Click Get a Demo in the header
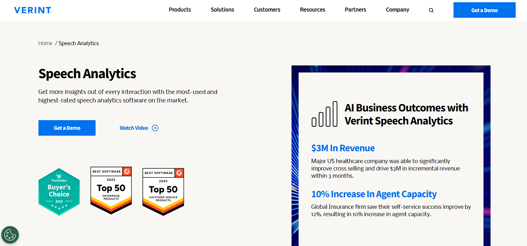The height and width of the screenshot is (246, 527). coord(484,10)
